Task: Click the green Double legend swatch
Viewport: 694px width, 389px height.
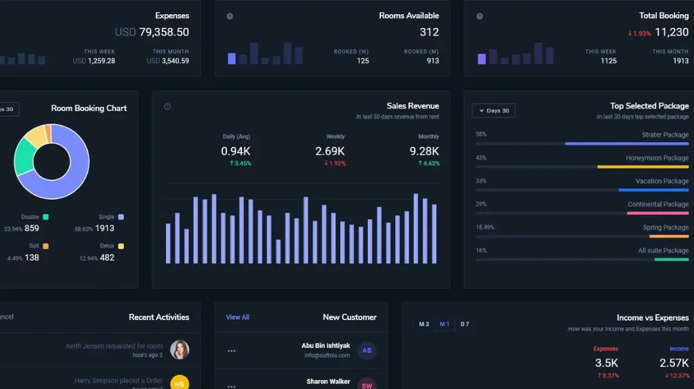Action: pyautogui.click(x=45, y=217)
